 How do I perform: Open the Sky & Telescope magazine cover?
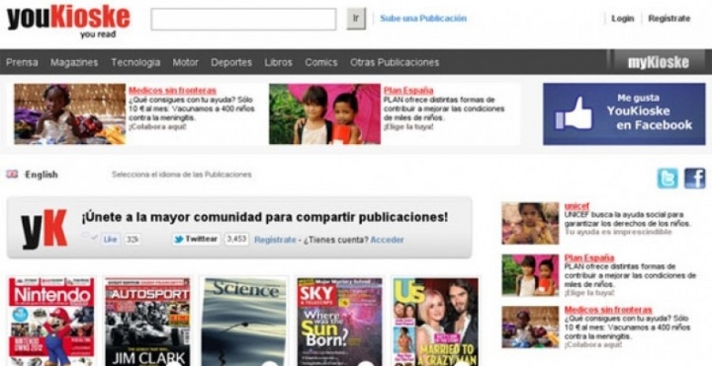[x=339, y=322]
